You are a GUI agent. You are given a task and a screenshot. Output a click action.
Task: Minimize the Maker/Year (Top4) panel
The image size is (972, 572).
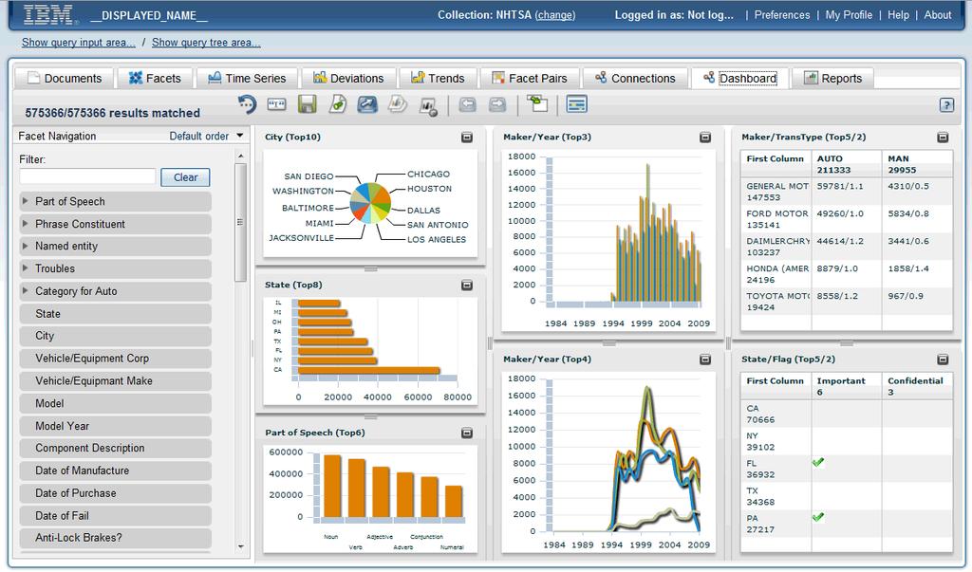click(705, 360)
